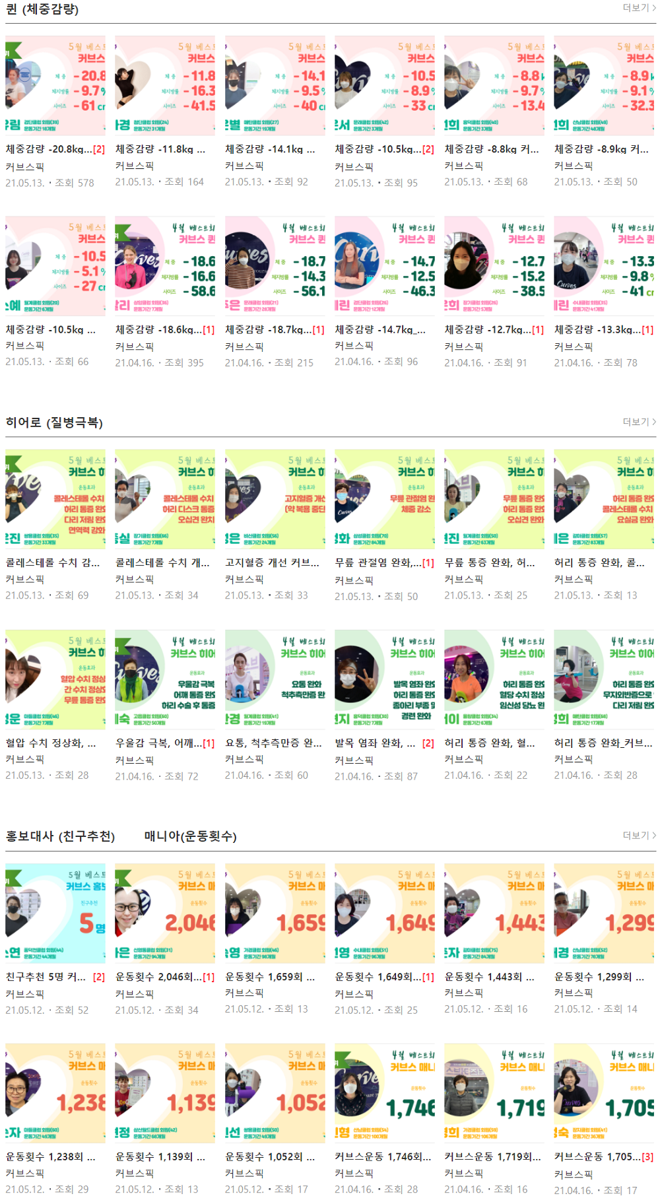Click thumbnail for 커브스운동 1,746회 post
This screenshot has width=660, height=1202.
coord(385,1094)
